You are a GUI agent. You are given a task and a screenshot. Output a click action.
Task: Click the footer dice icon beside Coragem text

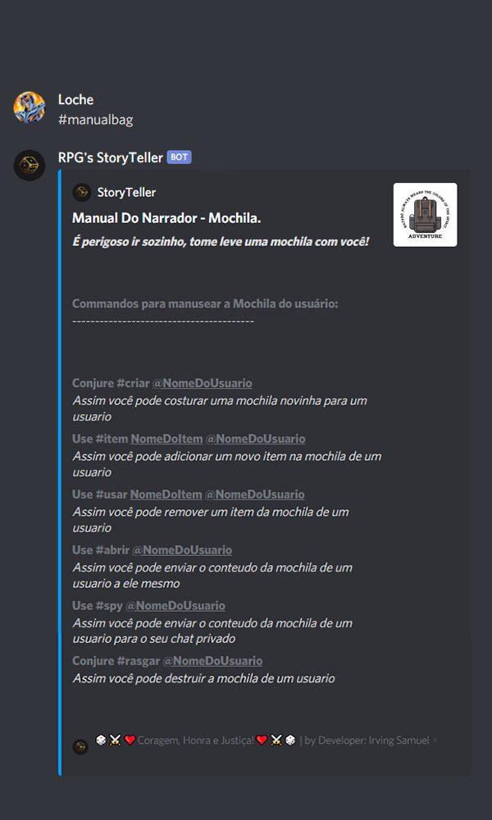coord(80,747)
